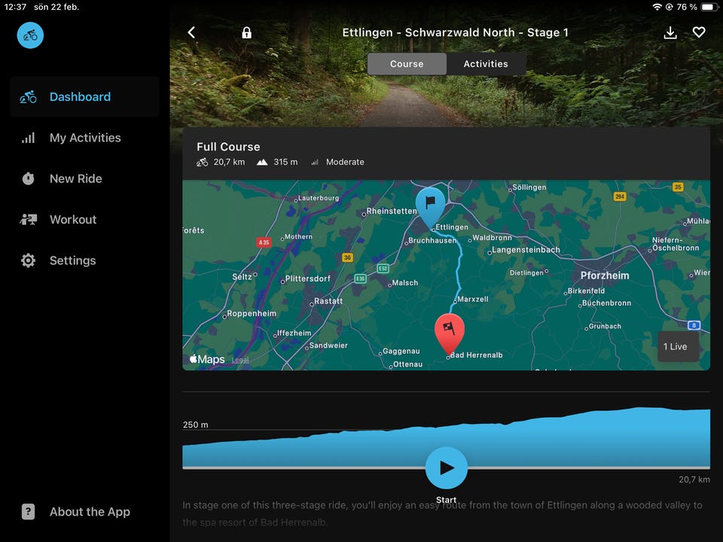
Task: Go to My Activities
Action: tap(84, 138)
